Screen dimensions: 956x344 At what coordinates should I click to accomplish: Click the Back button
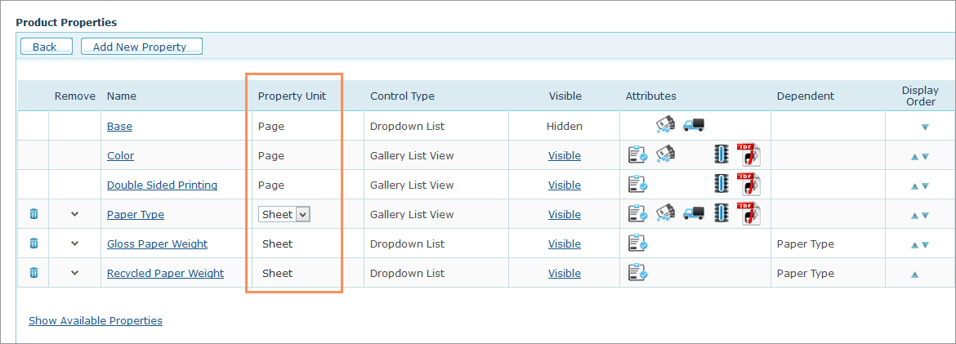(45, 47)
